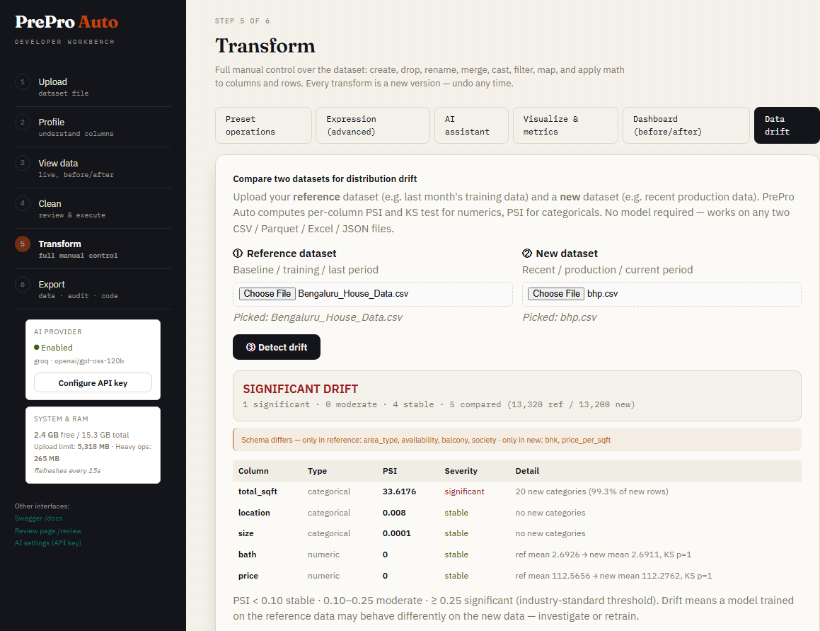This screenshot has height=631, width=820.
Task: Click the '2.4 GB free / 15.3 GB total' text
Action: pos(81,435)
